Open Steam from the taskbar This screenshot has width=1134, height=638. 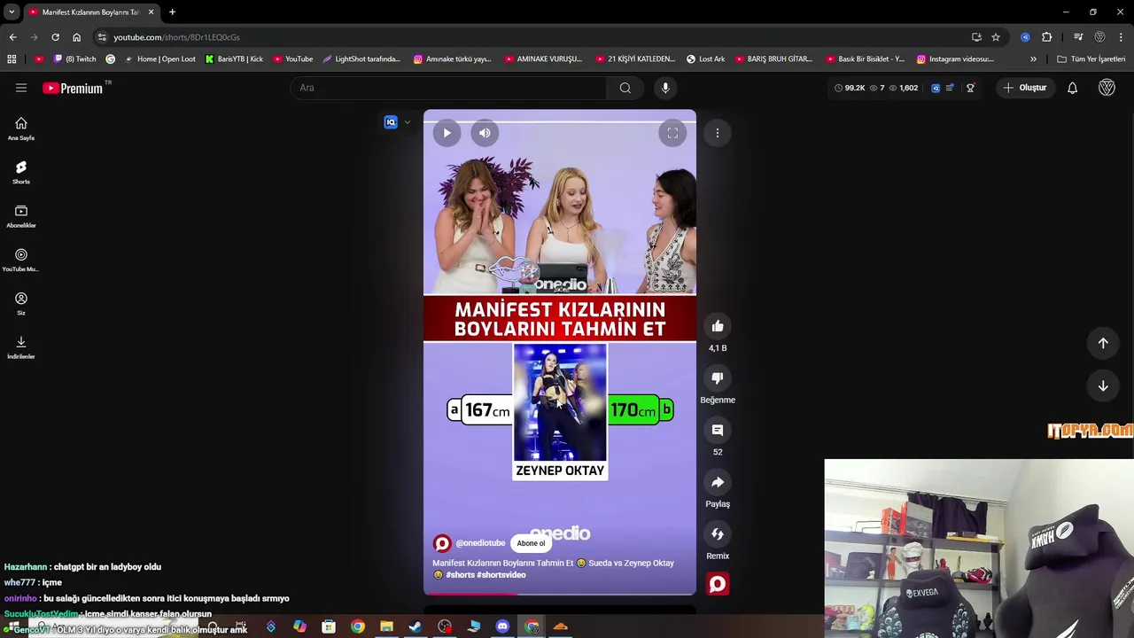pos(416,626)
